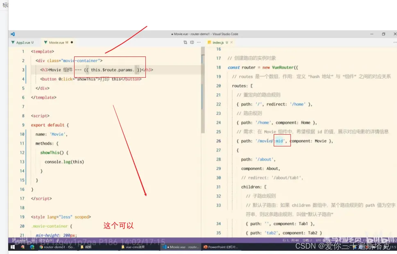Click 'component: Tab1' on line 34
The width and height of the screenshot is (397, 254).
[x=290, y=224]
